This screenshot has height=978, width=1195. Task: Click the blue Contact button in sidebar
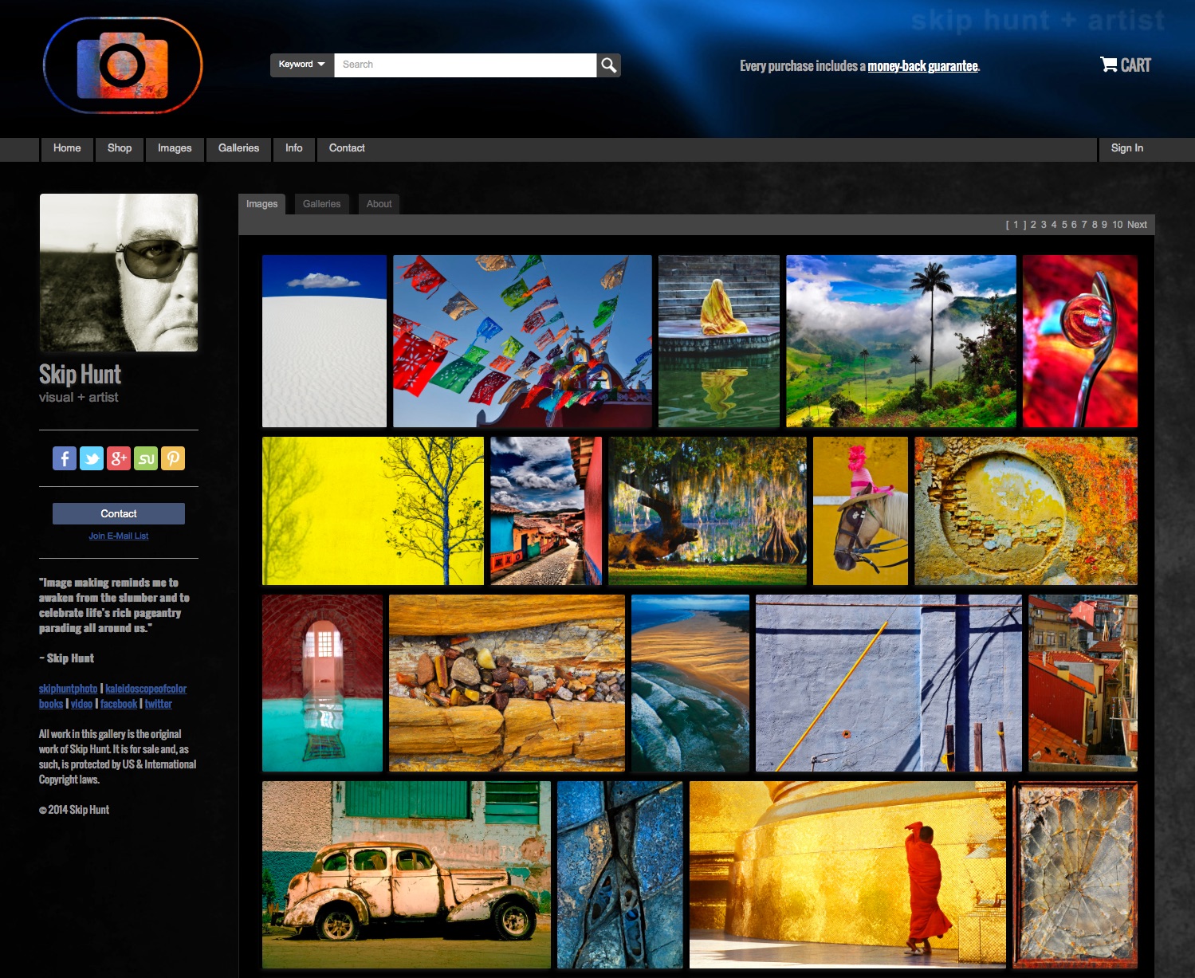click(119, 513)
